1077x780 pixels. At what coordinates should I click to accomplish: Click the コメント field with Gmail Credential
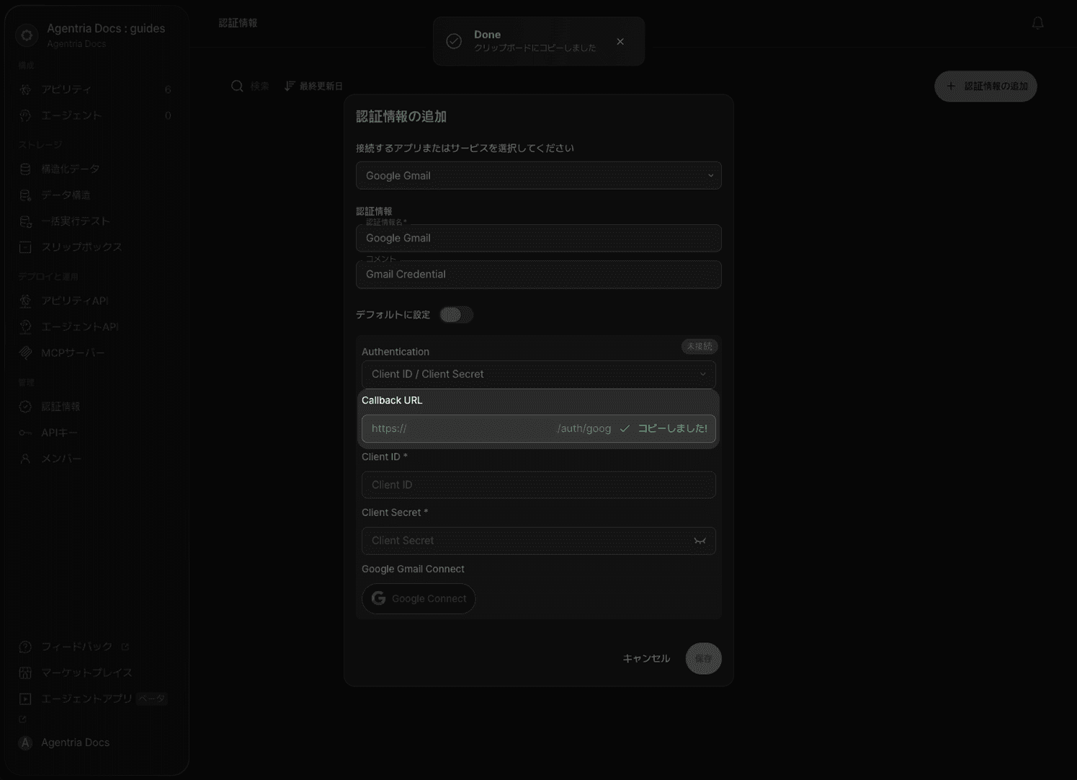tap(538, 274)
